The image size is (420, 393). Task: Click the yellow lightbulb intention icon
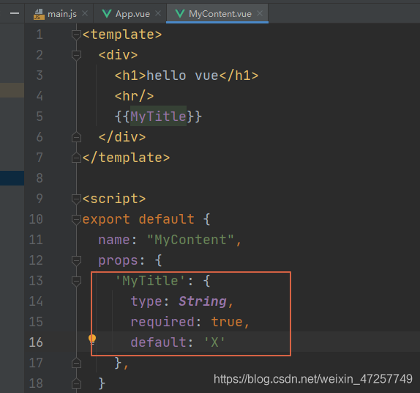[x=92, y=339]
